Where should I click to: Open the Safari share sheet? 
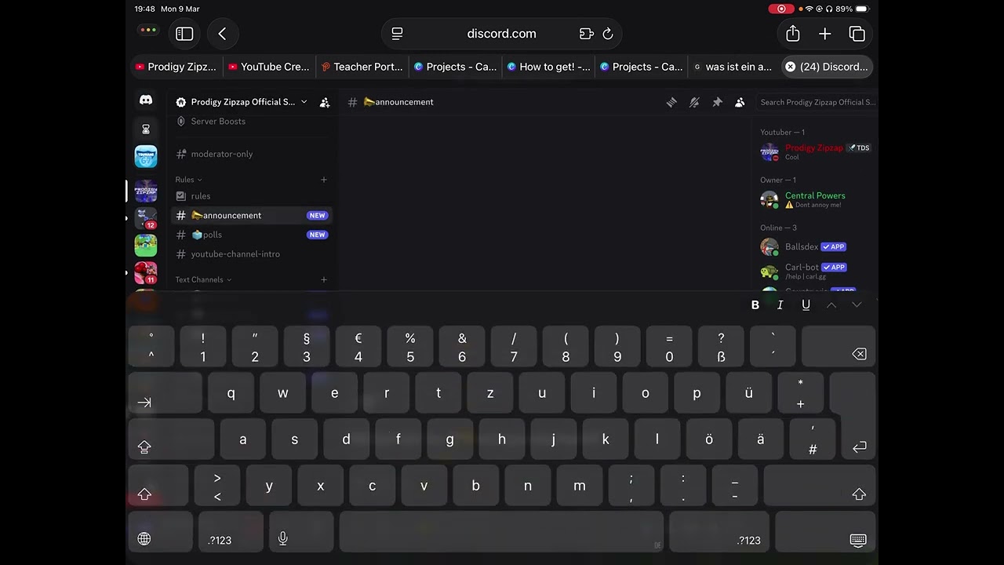click(x=793, y=34)
